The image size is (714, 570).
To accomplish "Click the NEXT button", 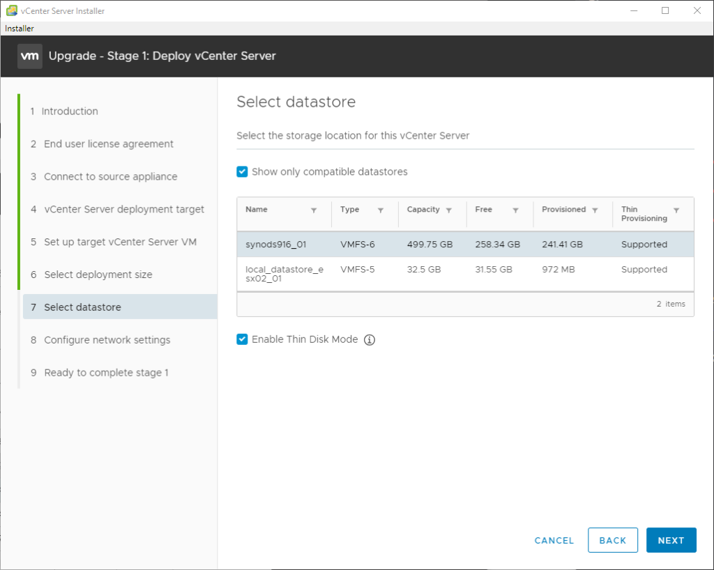I will pos(671,540).
